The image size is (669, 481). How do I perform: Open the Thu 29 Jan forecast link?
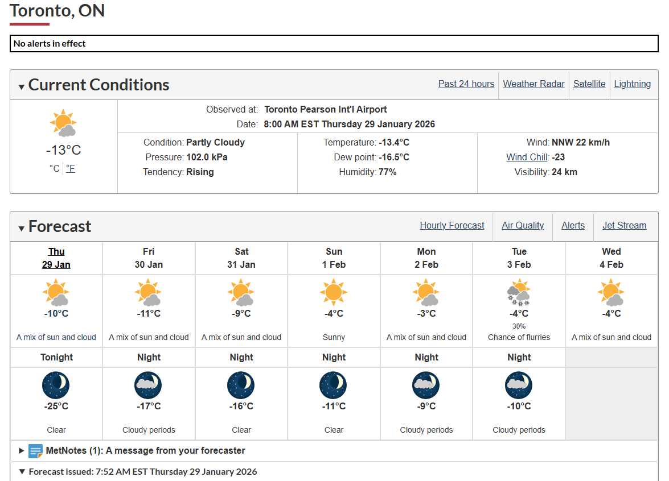[x=56, y=258]
